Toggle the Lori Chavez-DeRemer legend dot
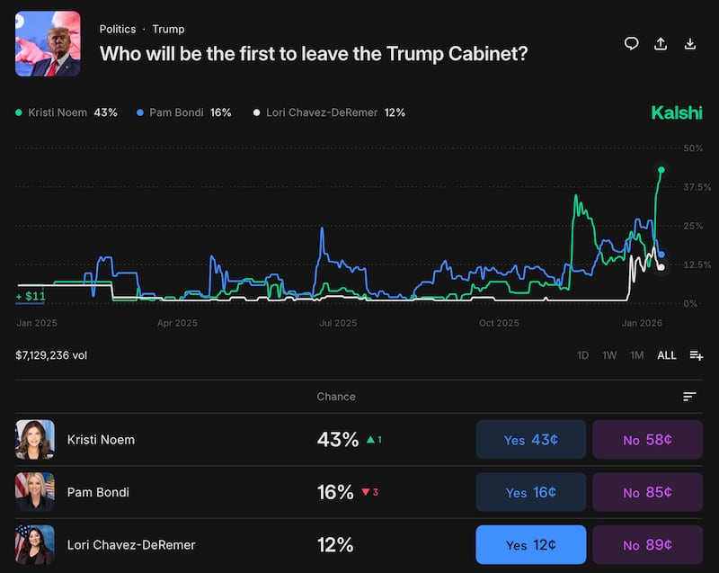The width and height of the screenshot is (719, 573). [254, 112]
